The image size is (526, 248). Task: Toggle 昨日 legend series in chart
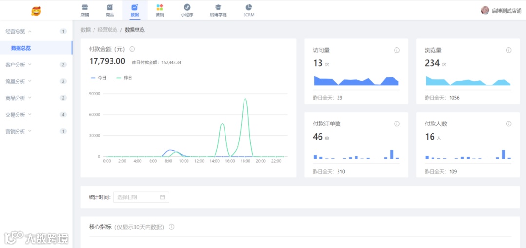[124, 78]
